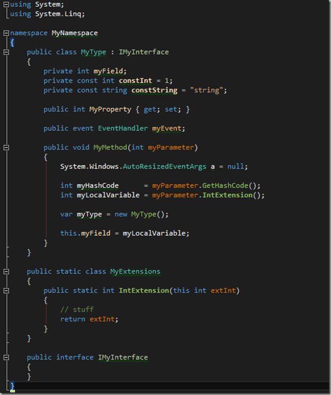Click the '// stuff' comment

point(77,310)
